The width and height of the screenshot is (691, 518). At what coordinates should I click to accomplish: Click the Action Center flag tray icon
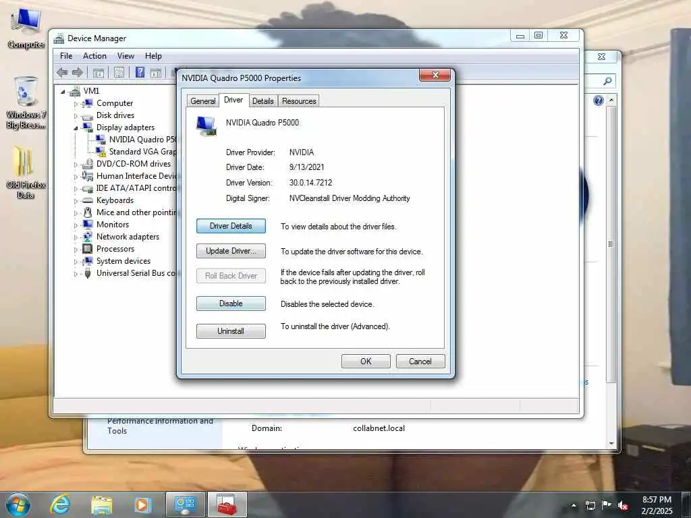pyautogui.click(x=607, y=505)
